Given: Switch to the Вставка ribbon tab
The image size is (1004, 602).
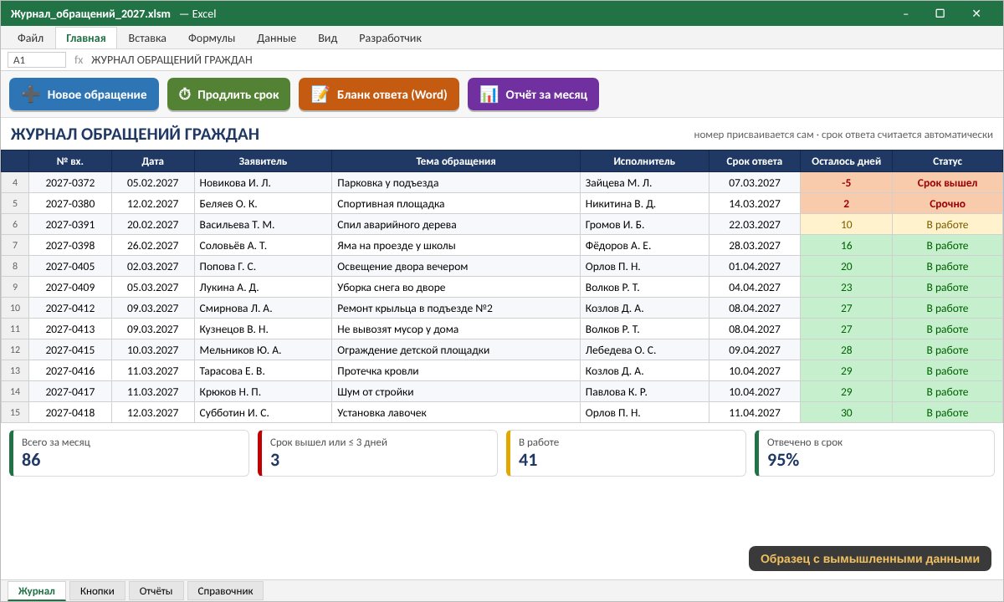Looking at the screenshot, I should tap(147, 38).
